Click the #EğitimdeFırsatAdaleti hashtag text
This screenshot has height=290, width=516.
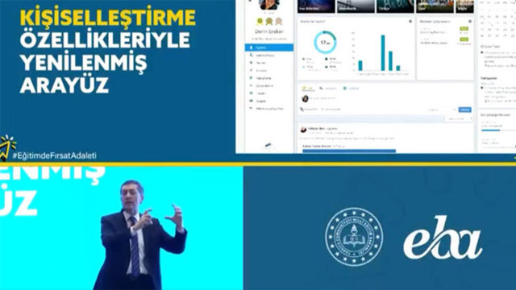pyautogui.click(x=55, y=155)
